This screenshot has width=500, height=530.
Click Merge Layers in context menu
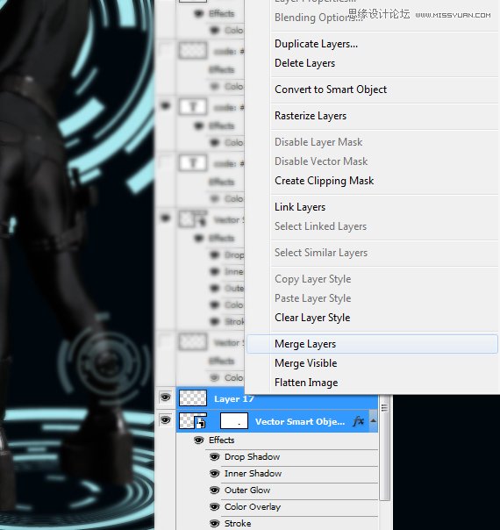coord(372,344)
